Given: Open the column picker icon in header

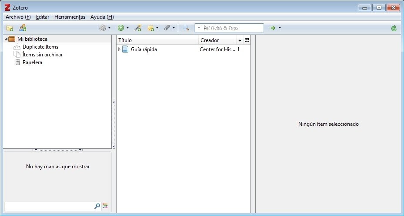Looking at the screenshot, I should (247, 40).
